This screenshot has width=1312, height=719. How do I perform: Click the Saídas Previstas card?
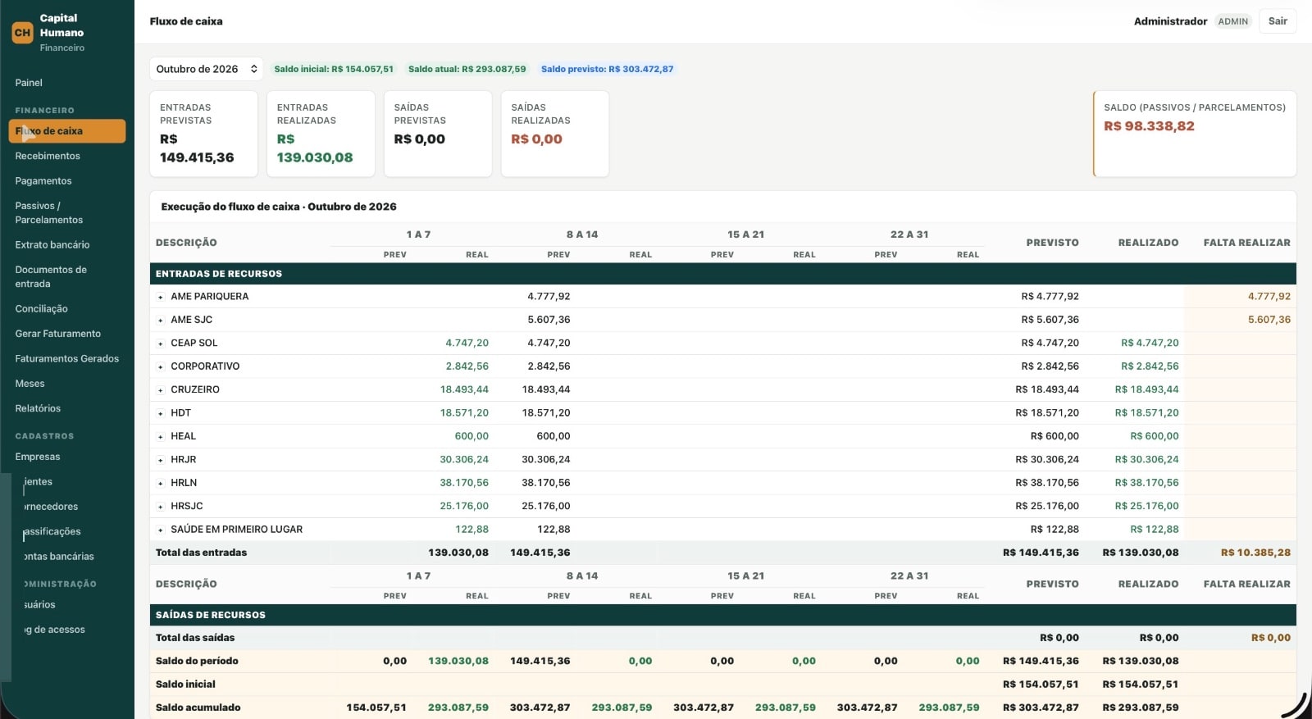pyautogui.click(x=438, y=134)
